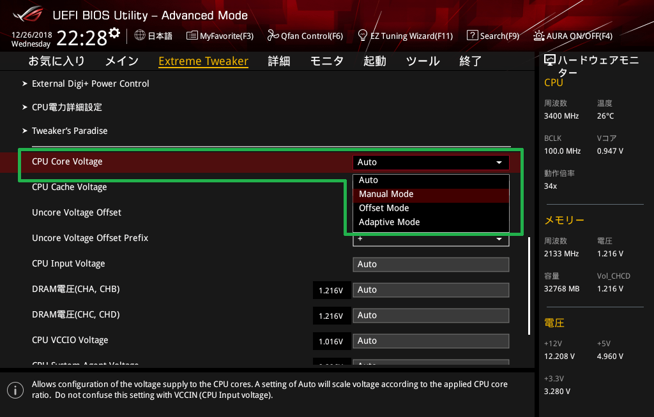Click +3.3V 3.280 V reading

[557, 391]
